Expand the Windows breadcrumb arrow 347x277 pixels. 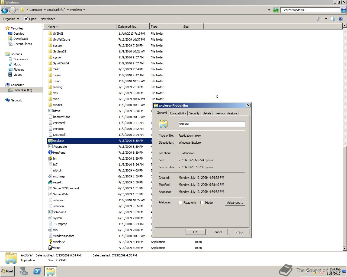84,10
